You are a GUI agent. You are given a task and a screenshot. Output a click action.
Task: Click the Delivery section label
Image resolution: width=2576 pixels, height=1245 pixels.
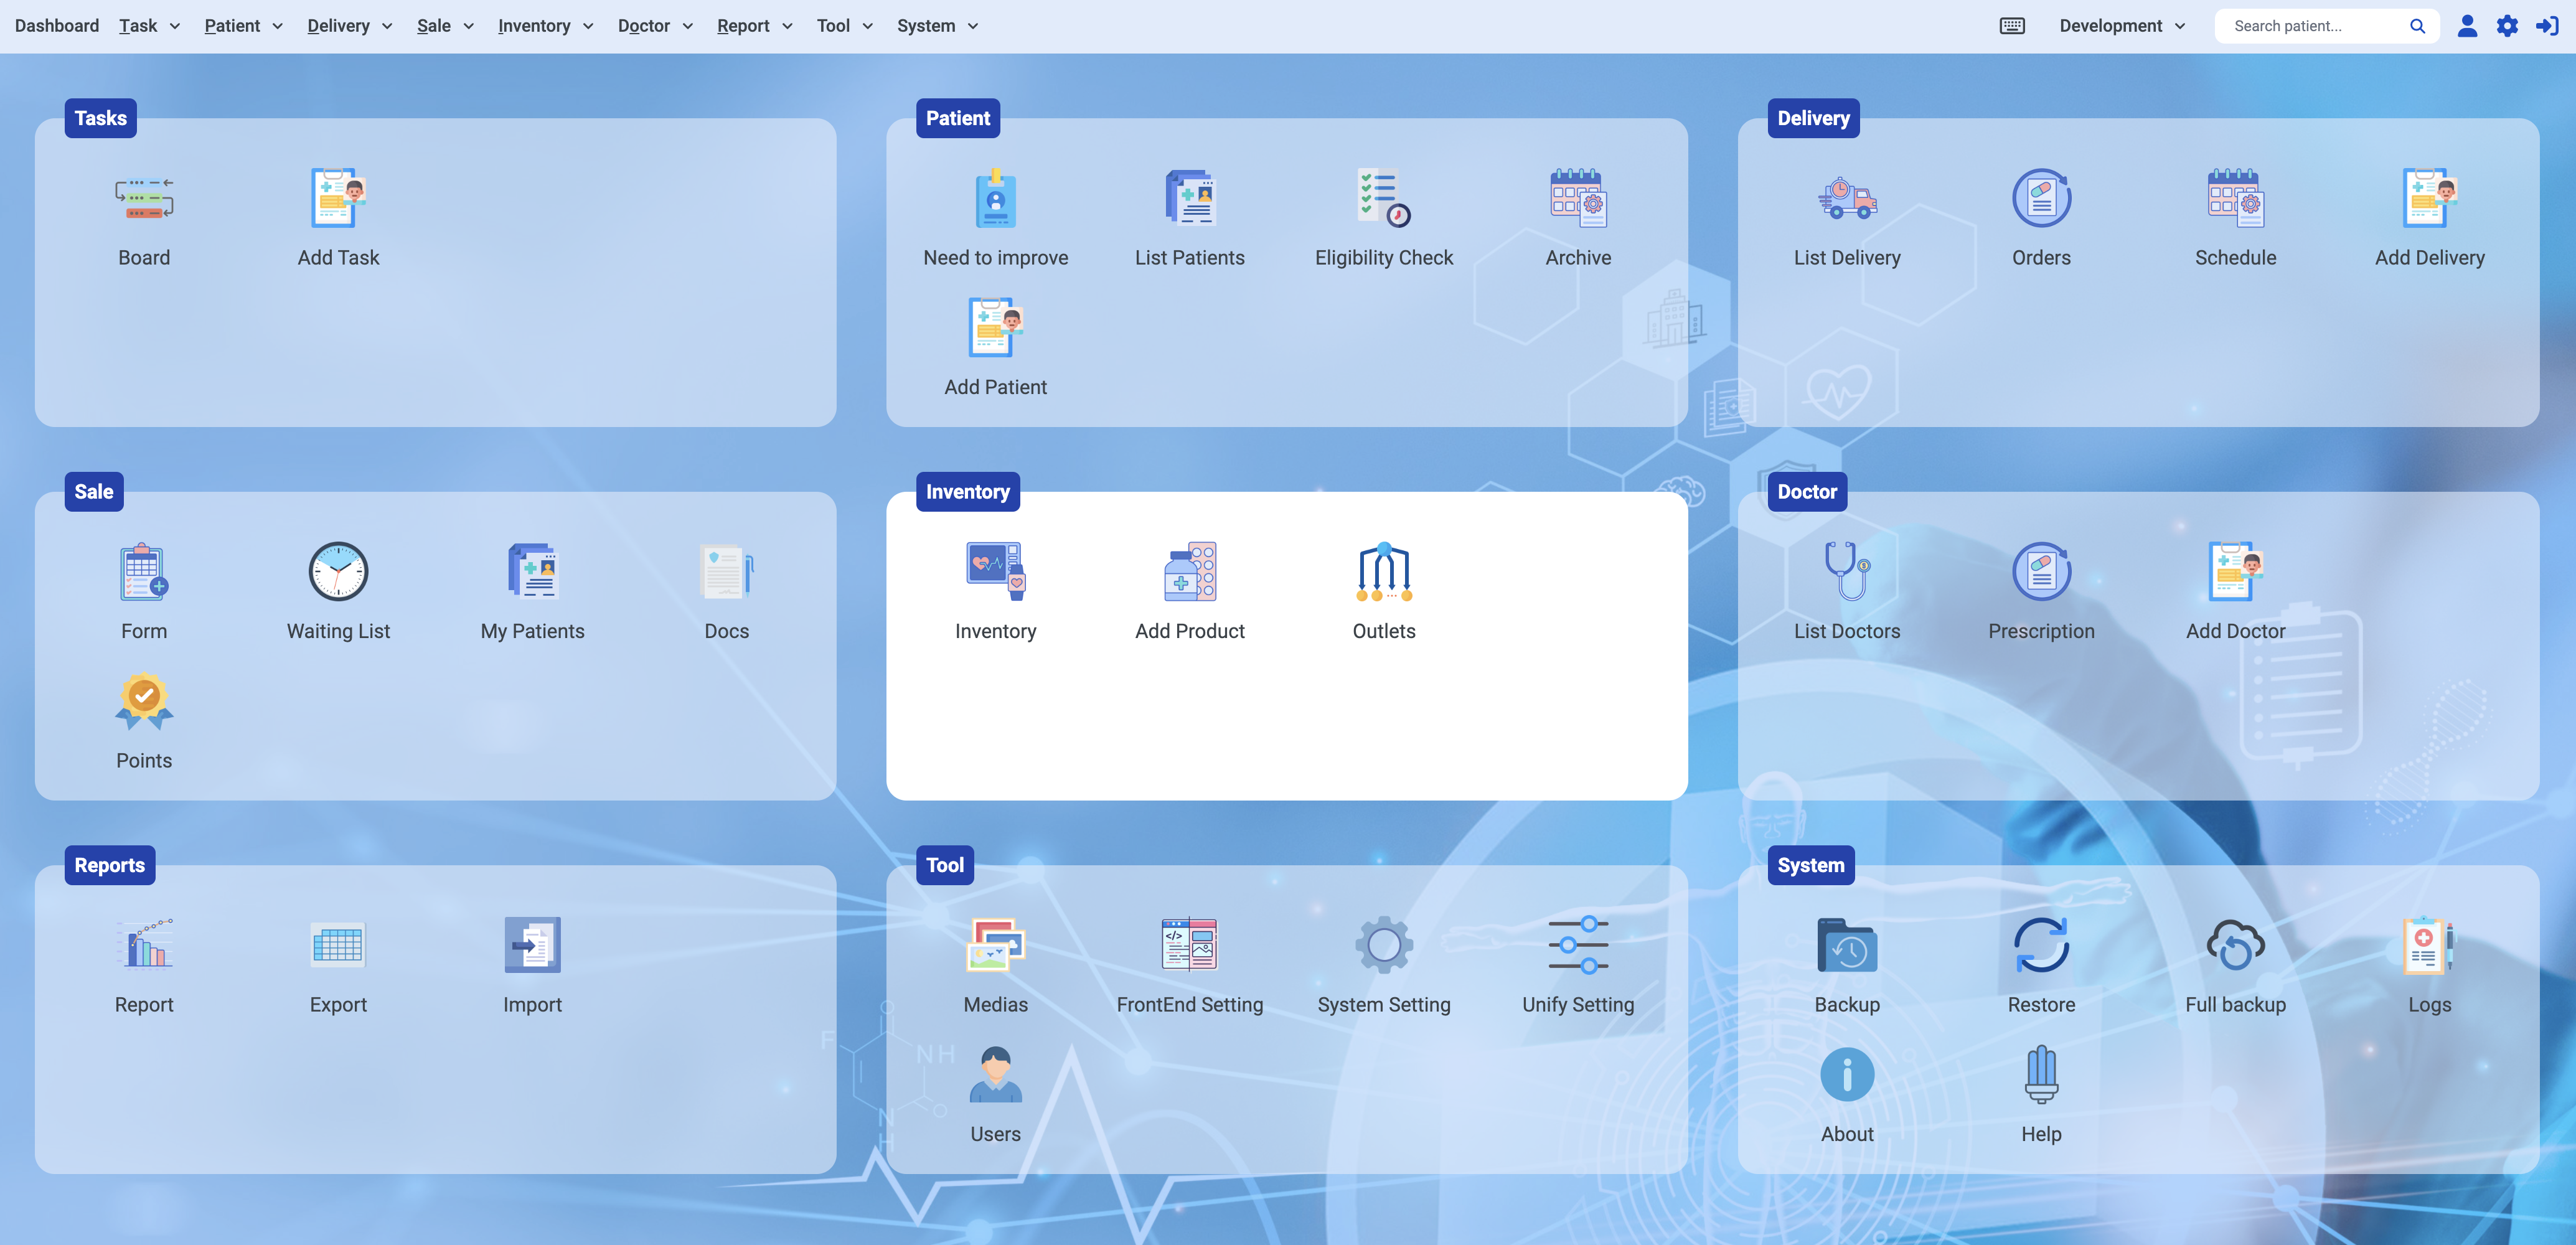1813,118
